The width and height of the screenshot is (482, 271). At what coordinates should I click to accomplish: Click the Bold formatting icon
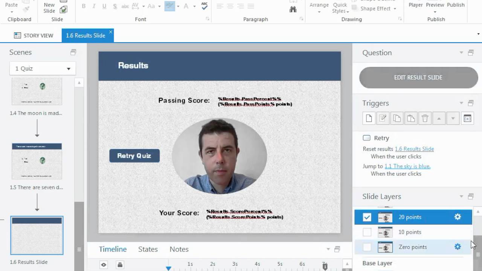pos(84,6)
